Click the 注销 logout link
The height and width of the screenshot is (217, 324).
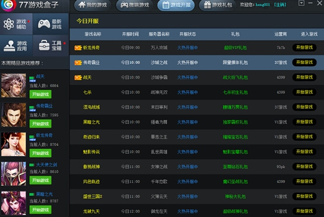[x=280, y=5]
